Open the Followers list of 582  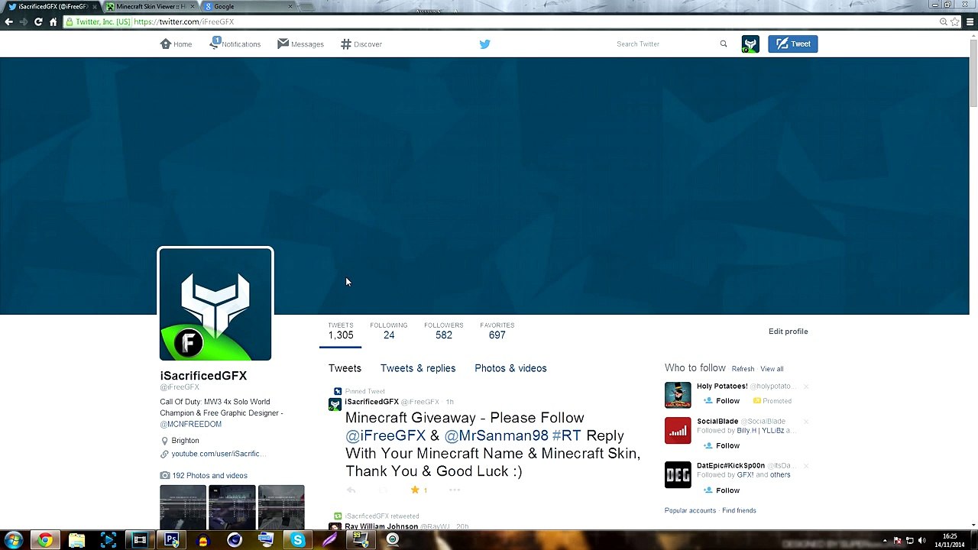(444, 332)
